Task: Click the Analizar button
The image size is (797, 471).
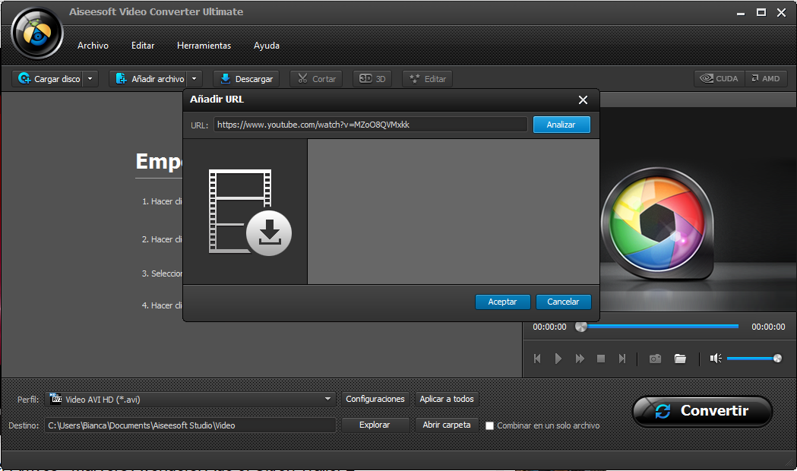Action: (x=561, y=125)
